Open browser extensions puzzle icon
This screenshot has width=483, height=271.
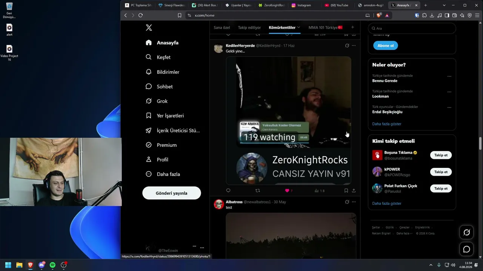pos(425,15)
